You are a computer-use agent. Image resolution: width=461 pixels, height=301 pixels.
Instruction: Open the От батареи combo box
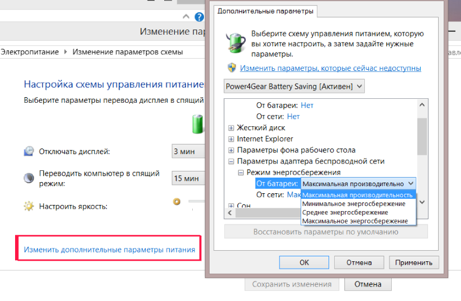click(x=358, y=184)
